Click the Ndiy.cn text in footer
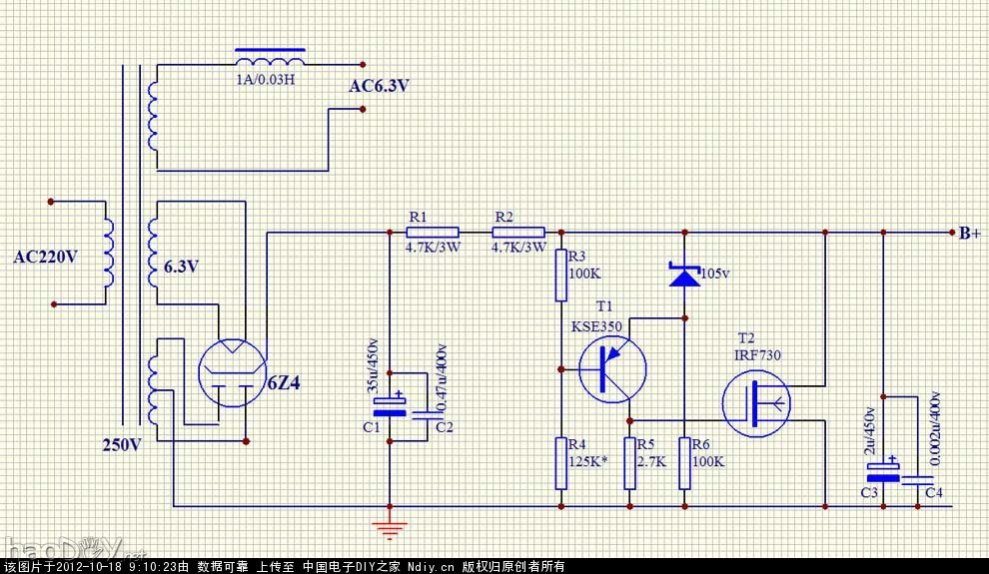Viewport: 989px width, 574px height. click(431, 566)
